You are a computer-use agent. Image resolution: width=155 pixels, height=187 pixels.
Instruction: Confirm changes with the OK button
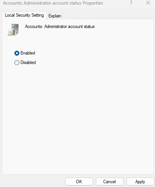79,182
